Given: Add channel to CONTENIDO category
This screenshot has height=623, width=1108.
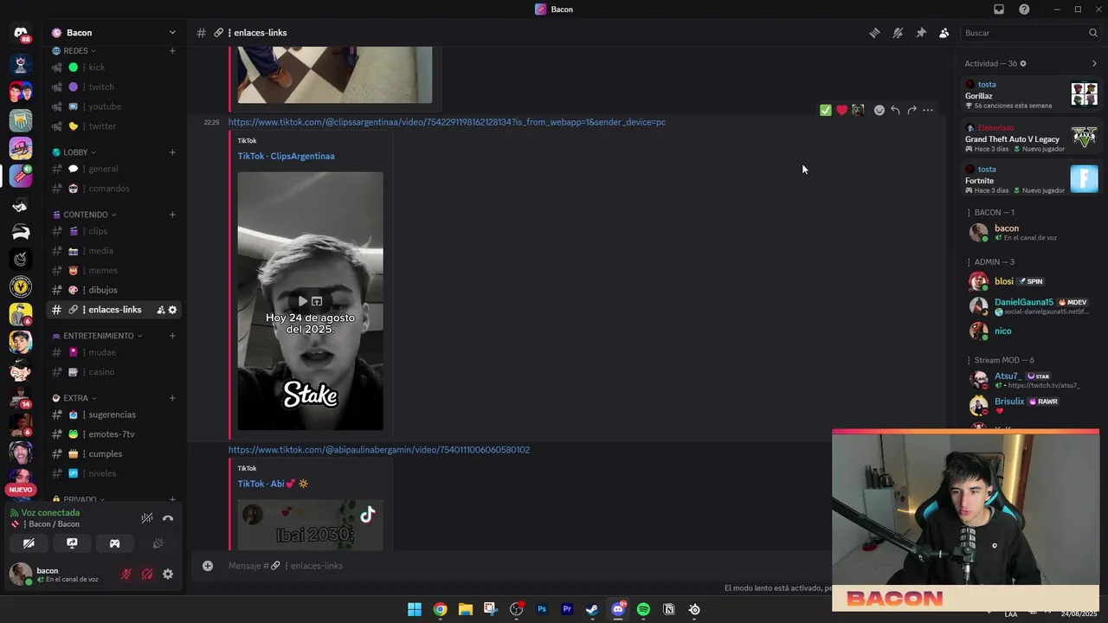Looking at the screenshot, I should (x=172, y=215).
